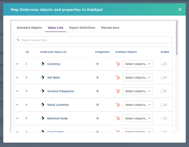
Task: Click the magnifier icon in search box
Action: pos(18,40)
